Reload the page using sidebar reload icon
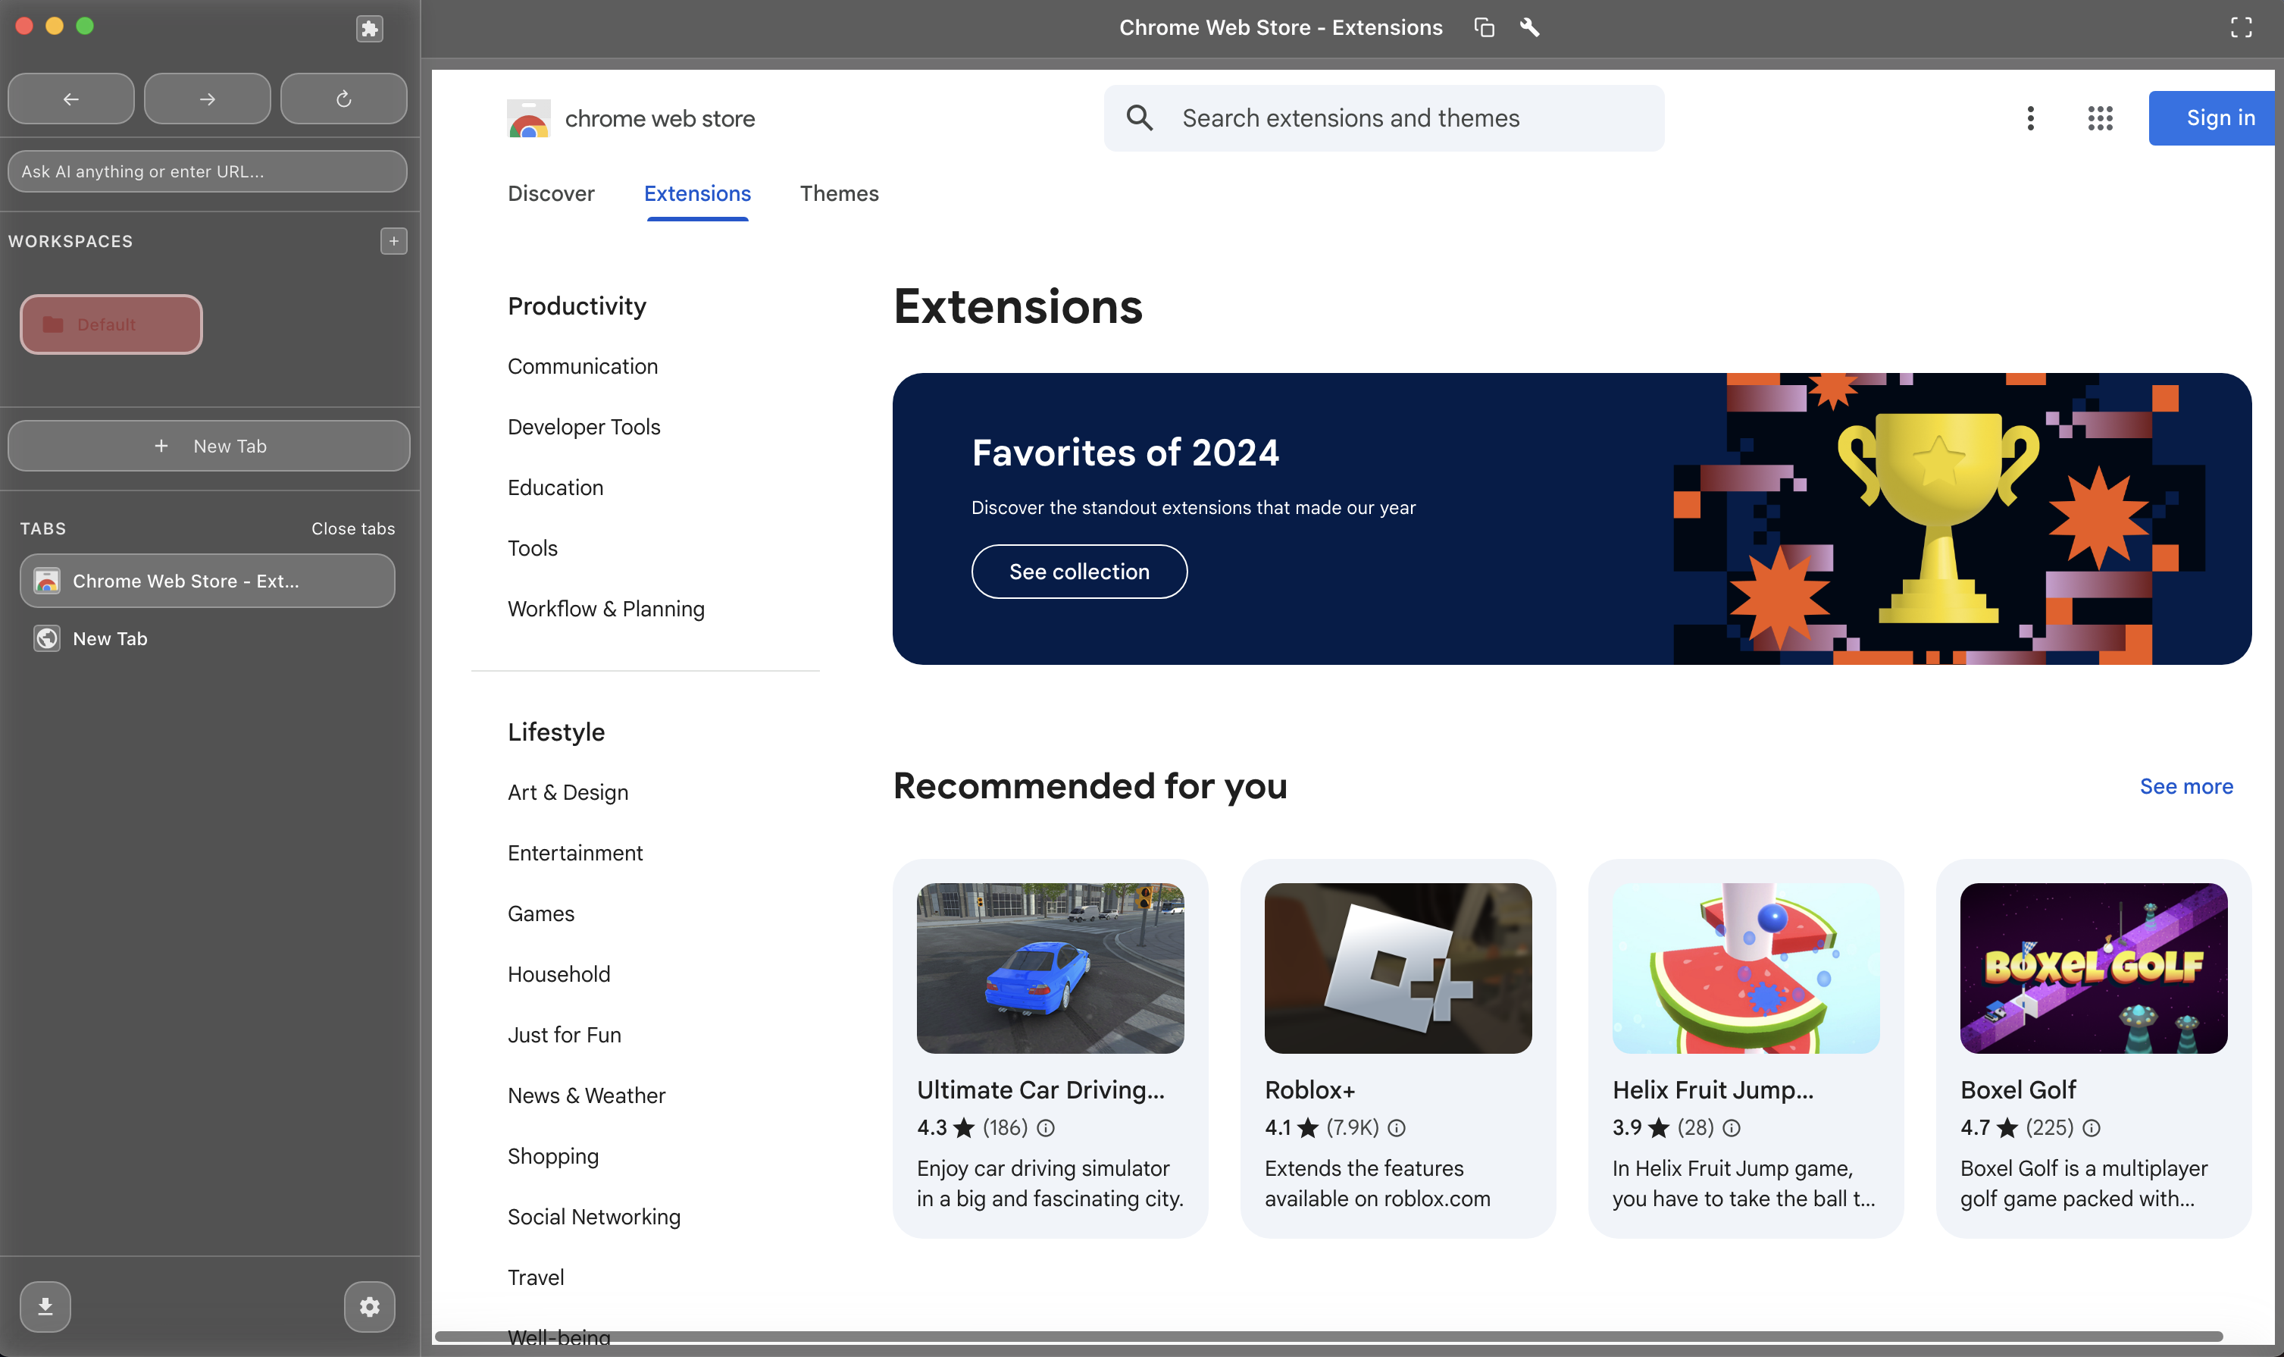The image size is (2284, 1357). (343, 98)
